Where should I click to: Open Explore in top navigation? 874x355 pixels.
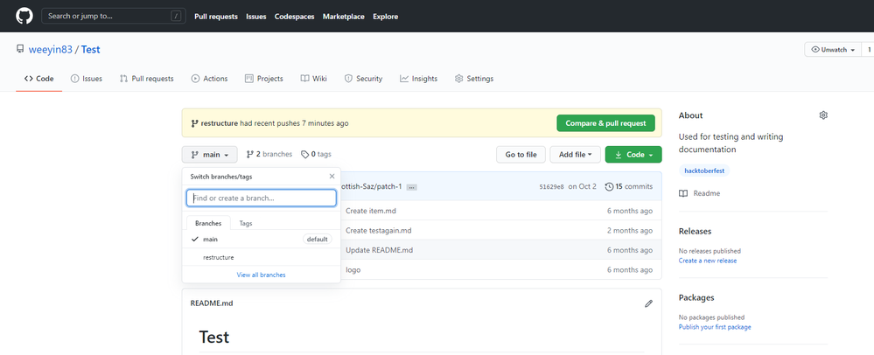pos(386,16)
